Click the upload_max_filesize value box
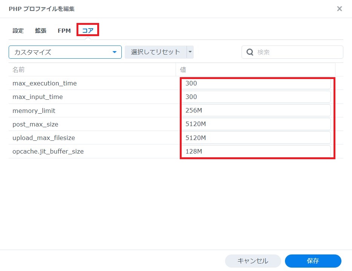Viewport: 352px width, 271px height. 256,137
